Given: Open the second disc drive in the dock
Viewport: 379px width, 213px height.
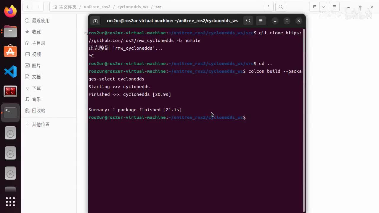Looking at the screenshot, I should coord(10,154).
